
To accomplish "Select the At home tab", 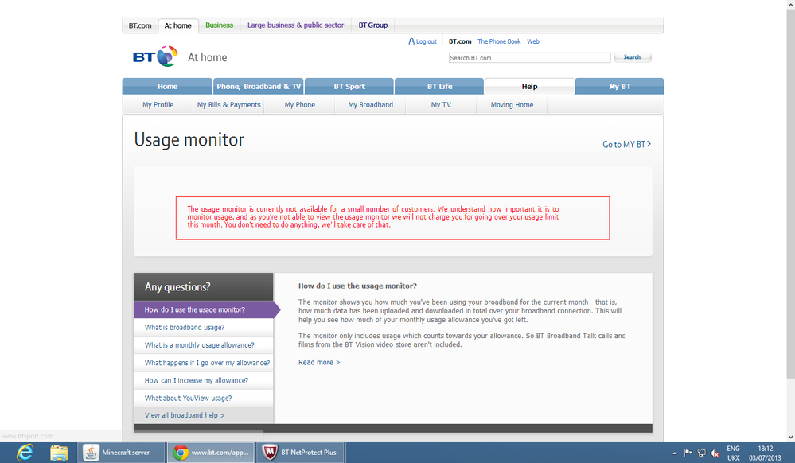I will (x=178, y=26).
